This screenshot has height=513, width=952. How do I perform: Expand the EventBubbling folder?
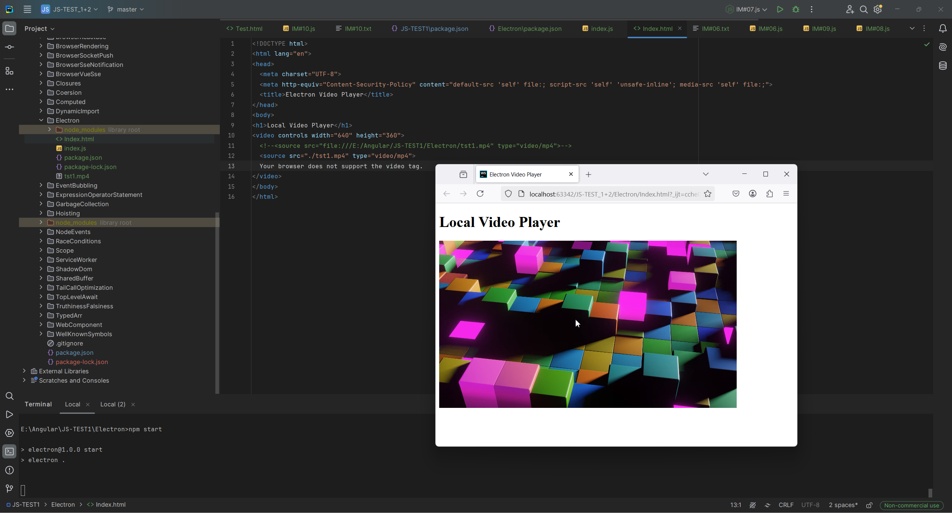click(x=41, y=185)
